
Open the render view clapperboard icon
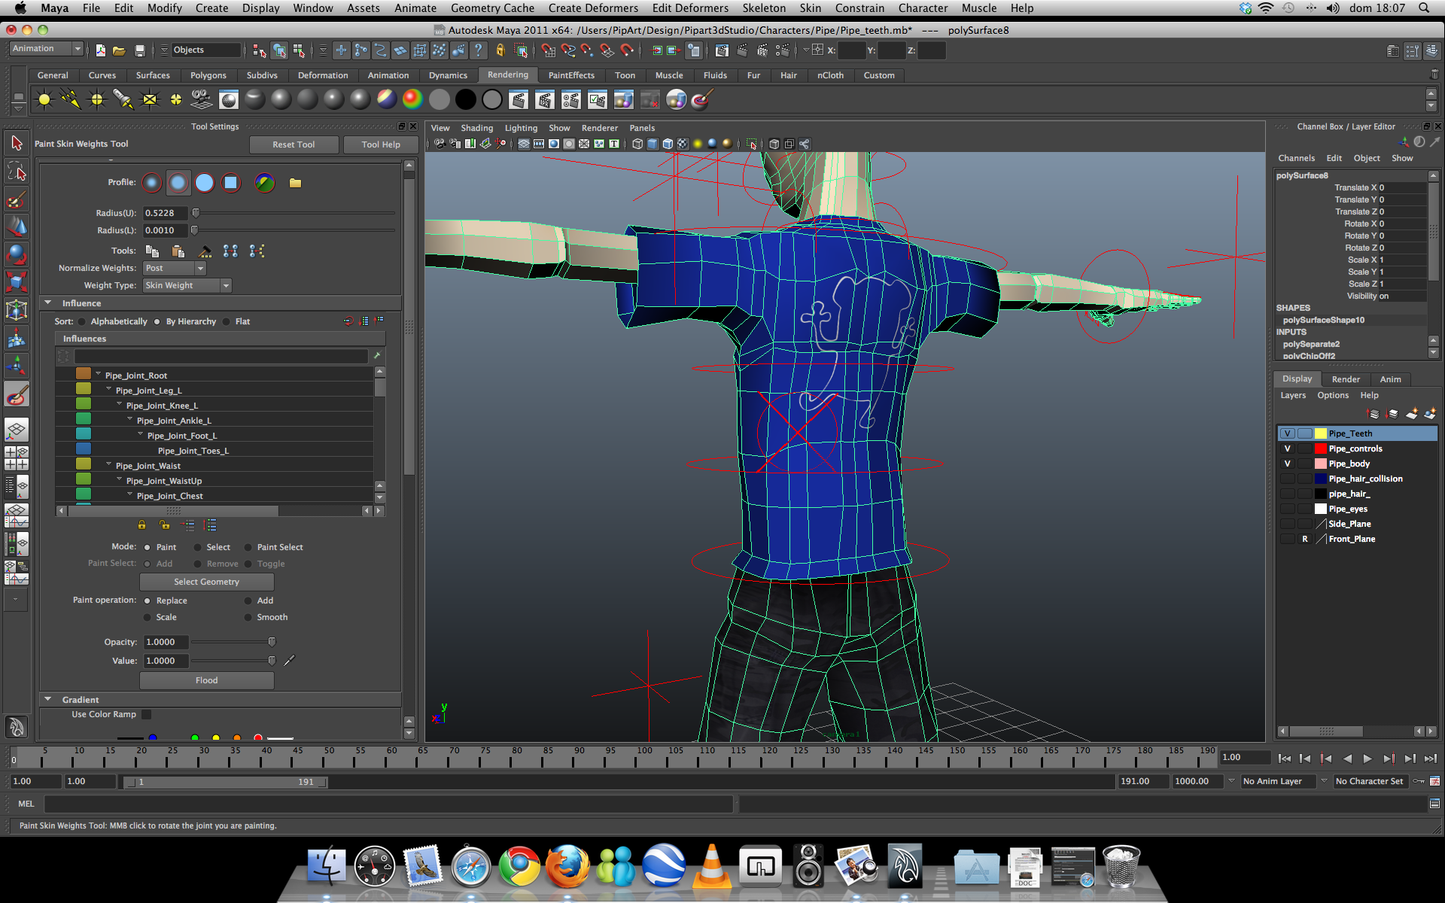click(519, 99)
